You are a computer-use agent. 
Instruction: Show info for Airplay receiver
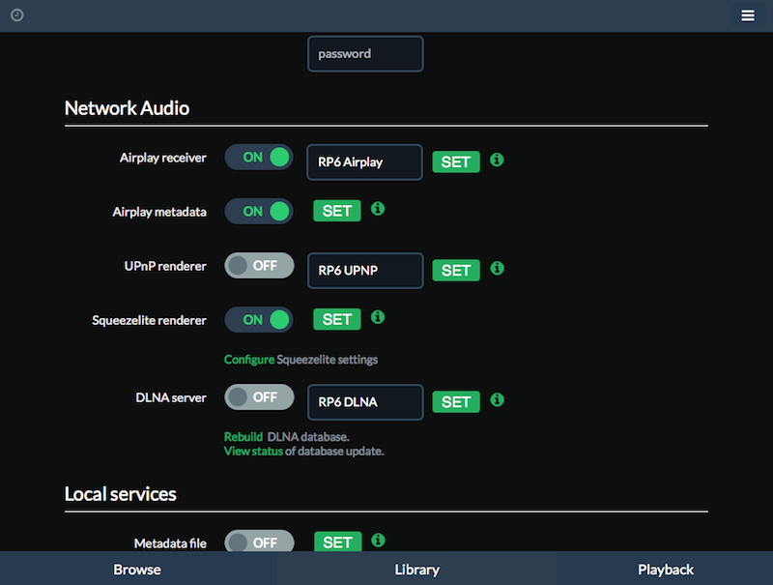coord(497,160)
